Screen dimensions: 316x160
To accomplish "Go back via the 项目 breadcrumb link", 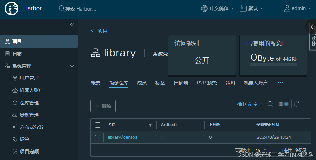I will (x=99, y=31).
